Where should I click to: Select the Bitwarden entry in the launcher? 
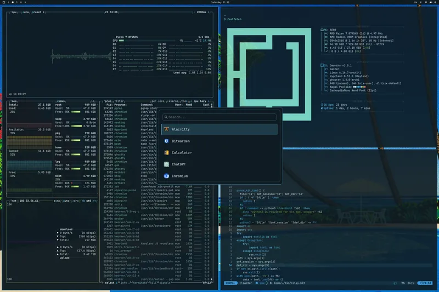[219, 141]
